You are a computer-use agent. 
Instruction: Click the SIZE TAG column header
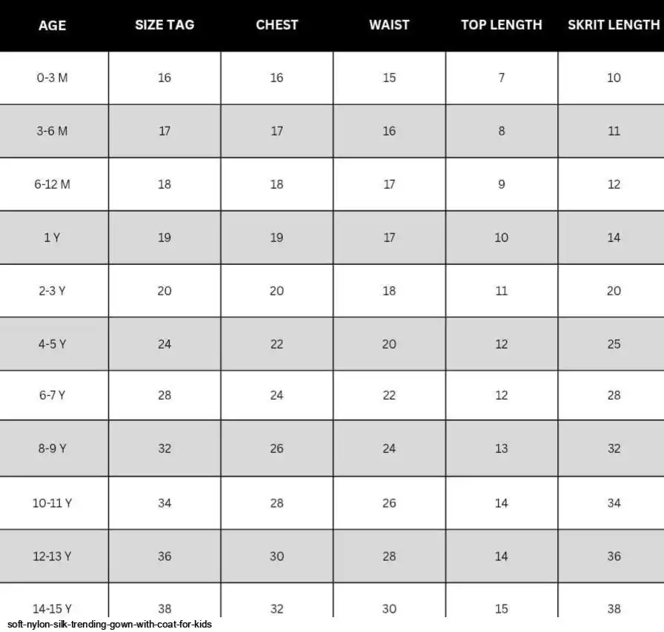[x=165, y=25]
